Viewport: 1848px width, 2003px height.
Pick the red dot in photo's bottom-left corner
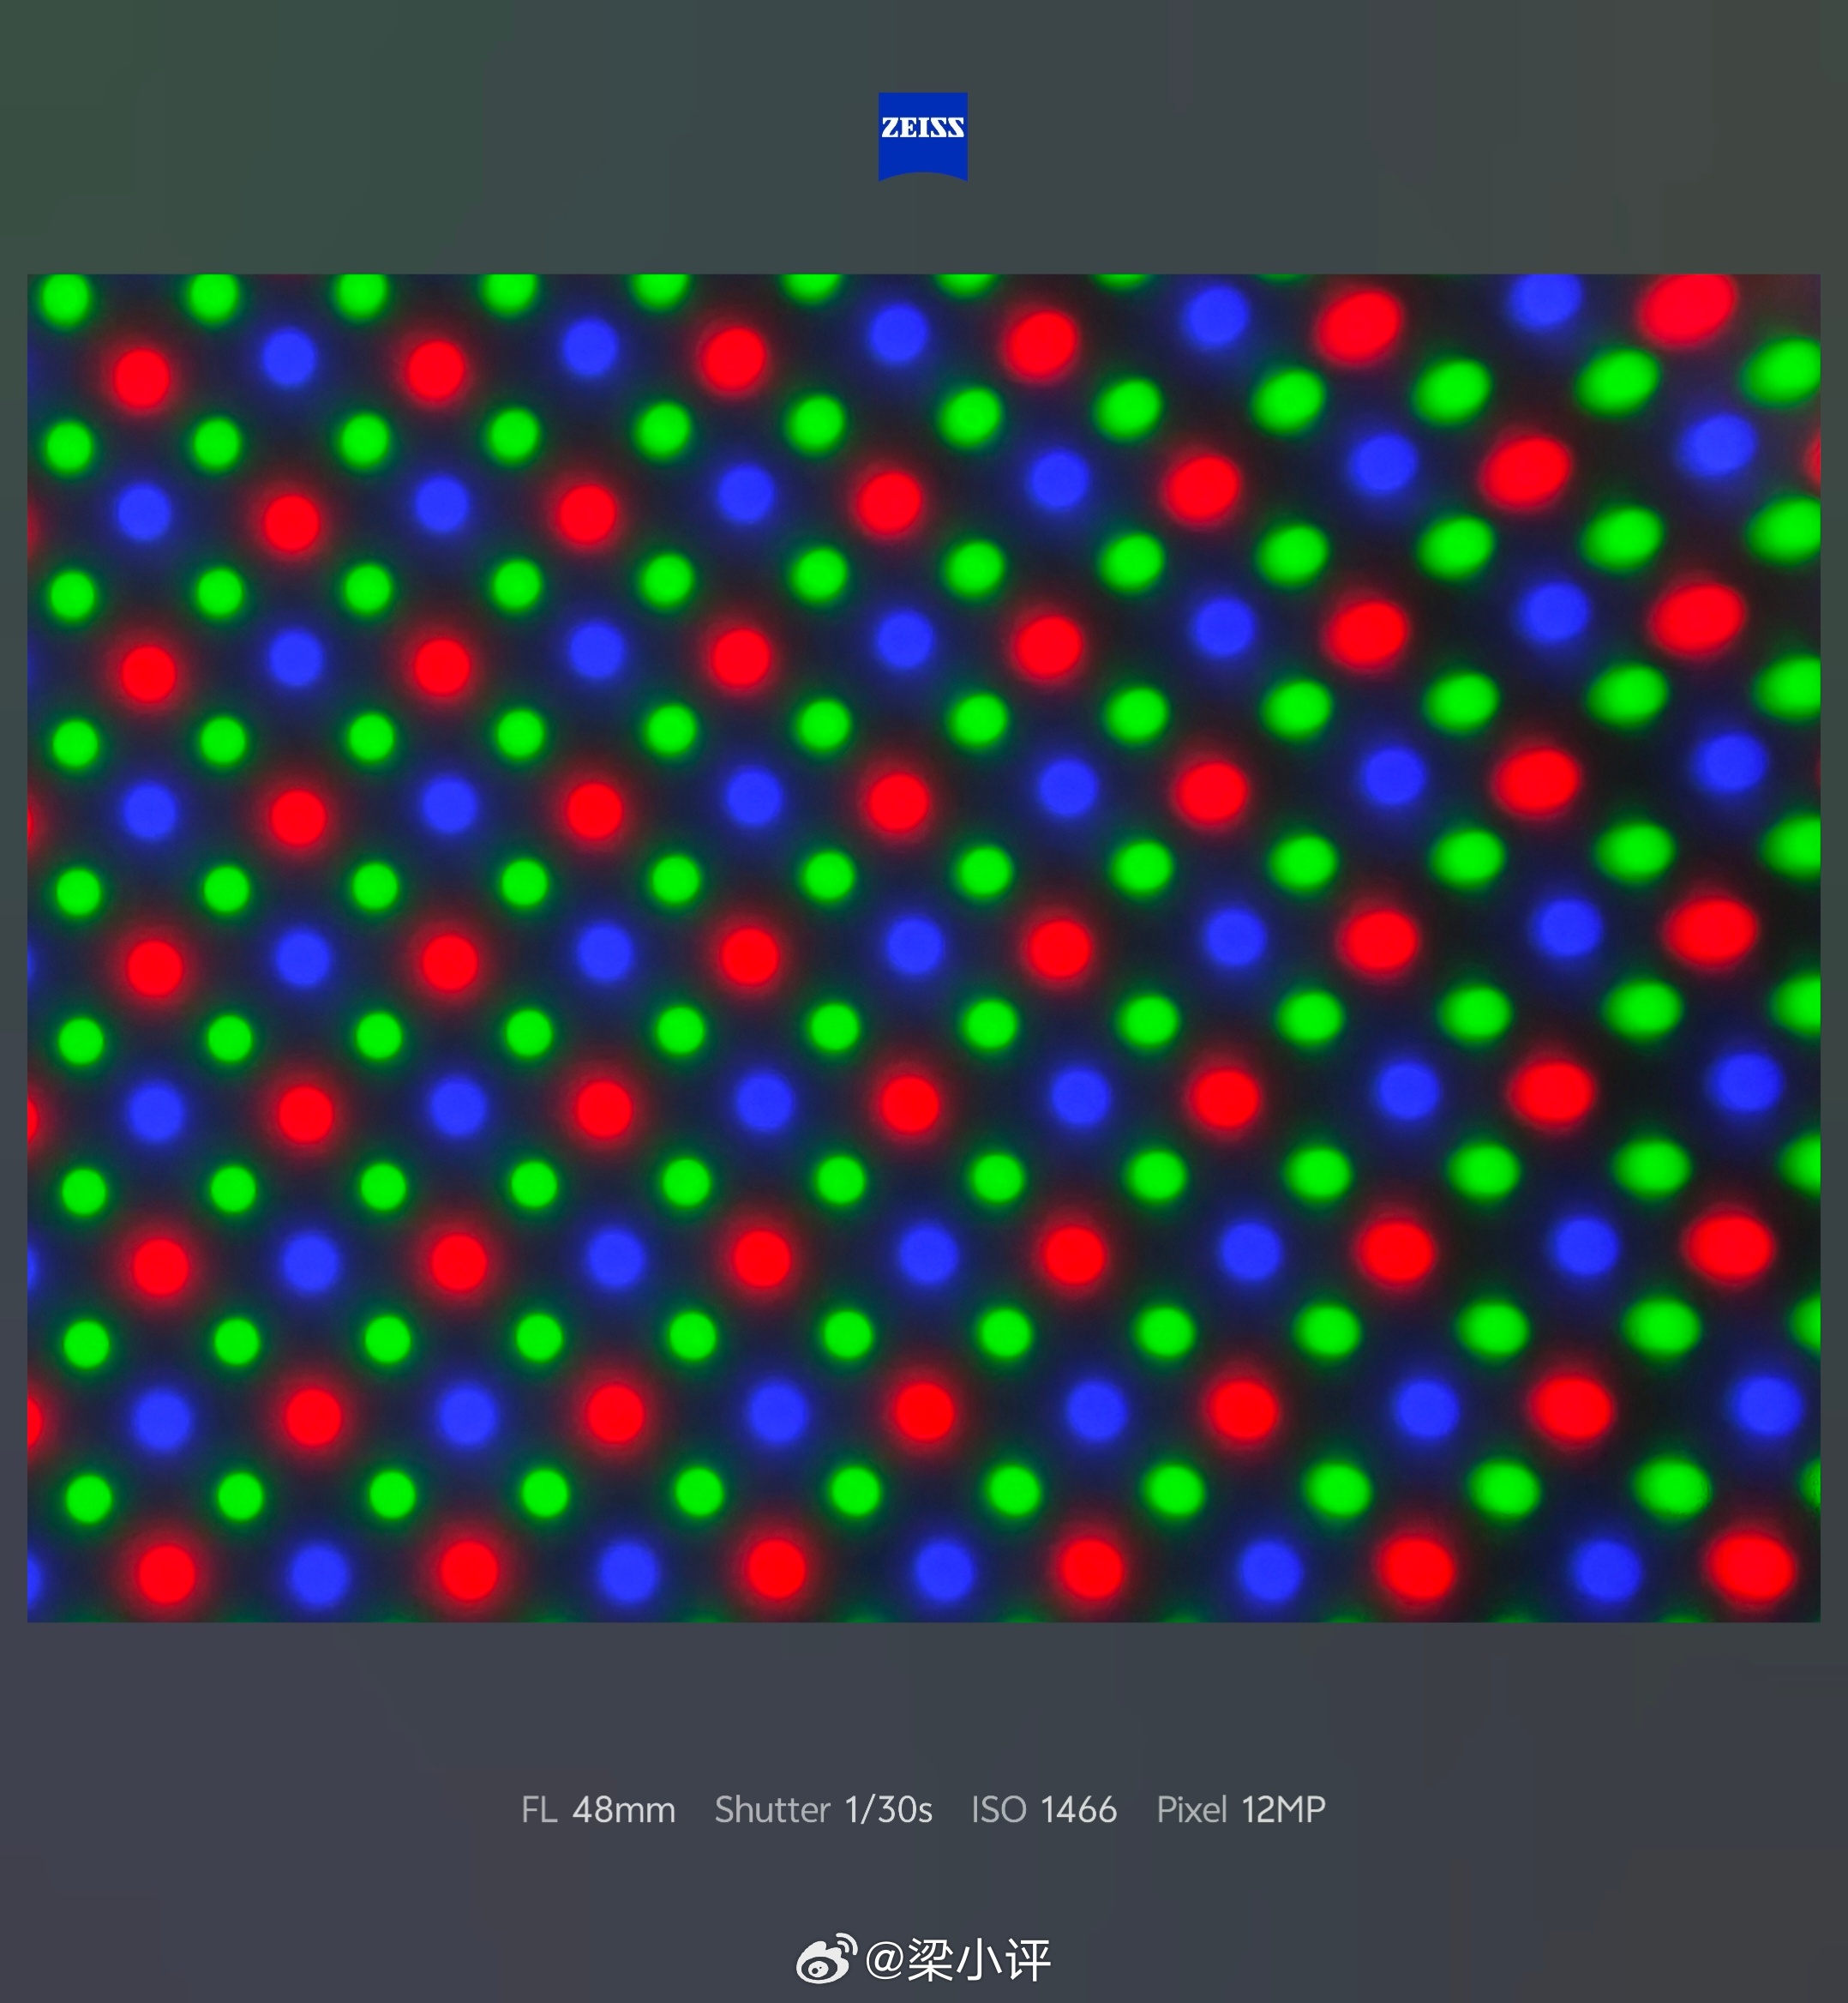pos(166,1573)
